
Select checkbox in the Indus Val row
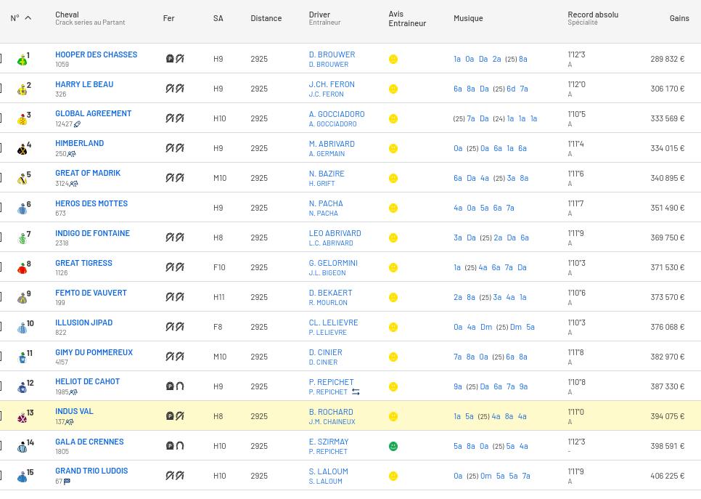click(1, 416)
